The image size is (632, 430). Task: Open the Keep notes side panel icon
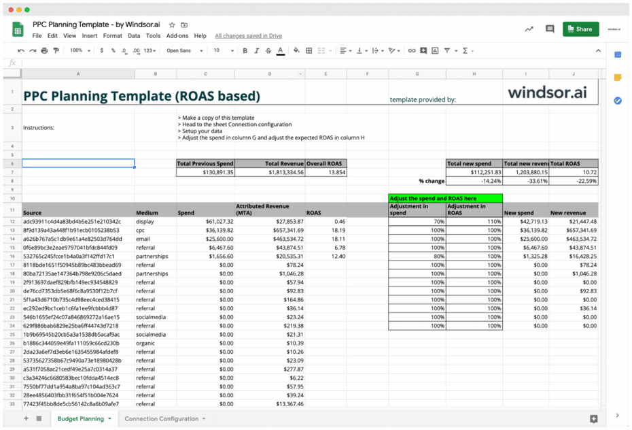coord(618,78)
